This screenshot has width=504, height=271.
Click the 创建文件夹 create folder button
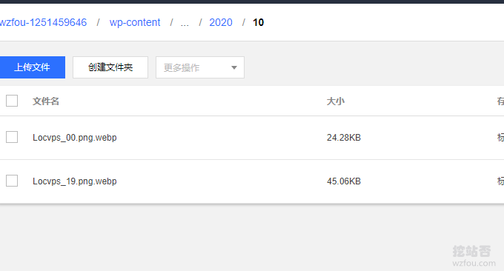[x=110, y=67]
